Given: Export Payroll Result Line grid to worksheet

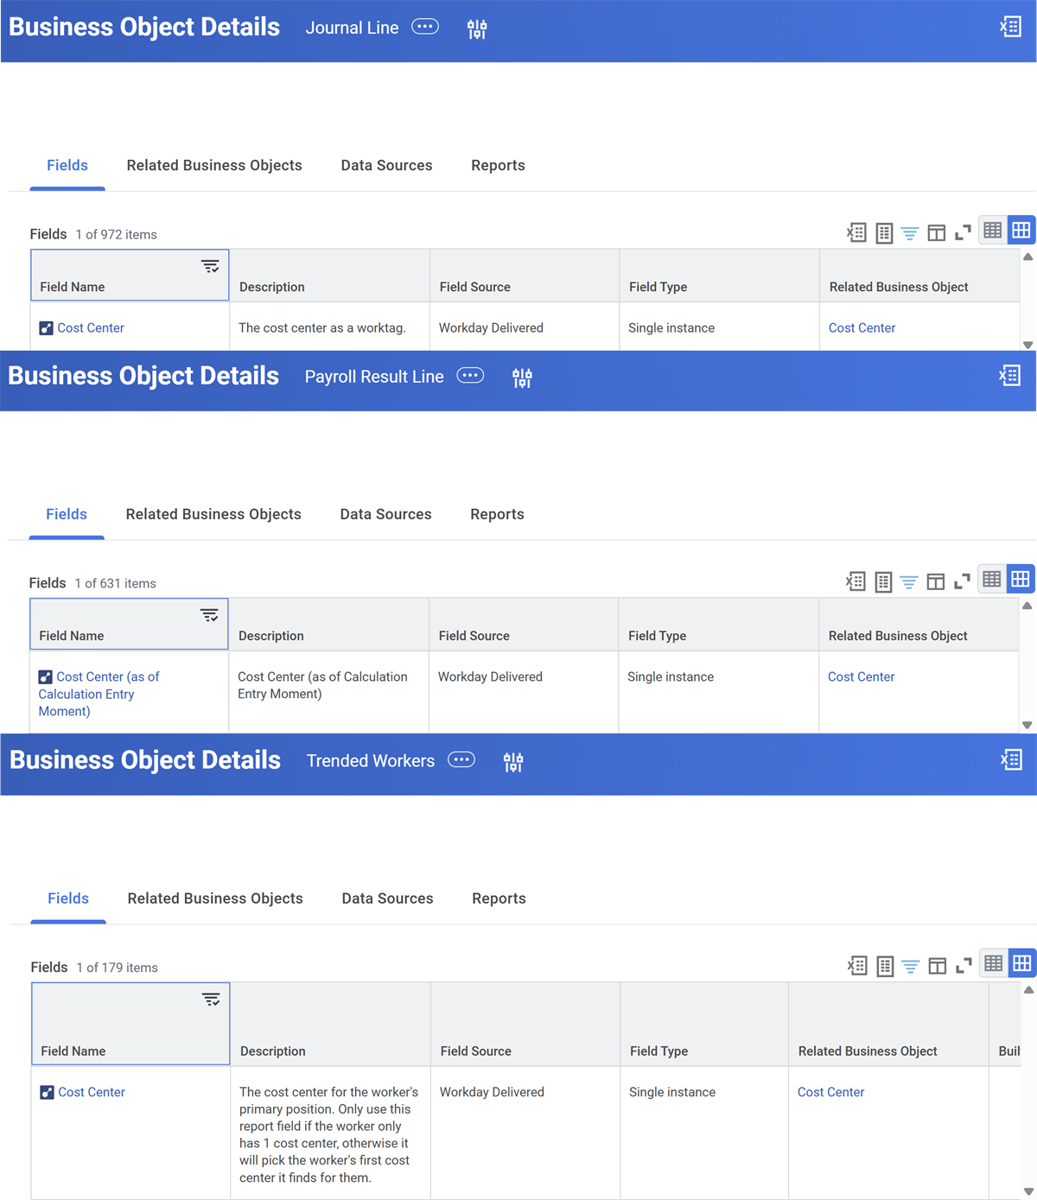Looking at the screenshot, I should pos(883,582).
